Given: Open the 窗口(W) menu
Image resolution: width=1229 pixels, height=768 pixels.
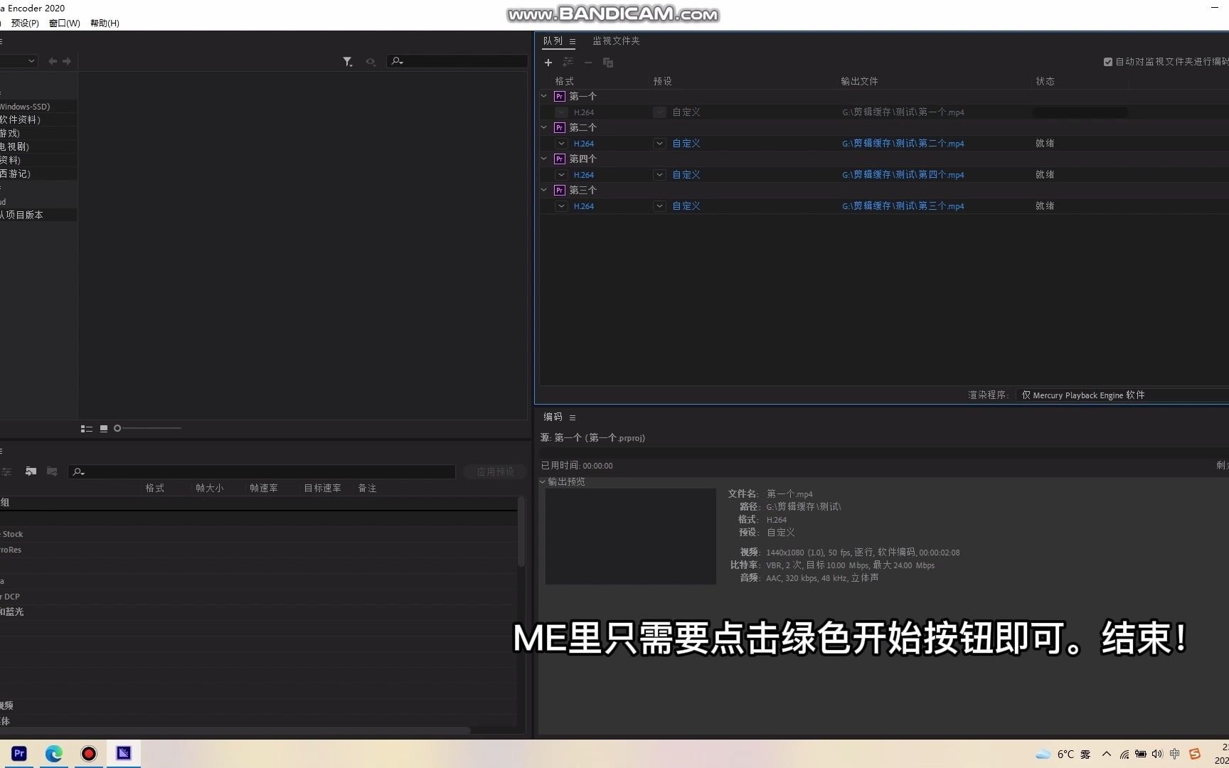Looking at the screenshot, I should pyautogui.click(x=65, y=23).
